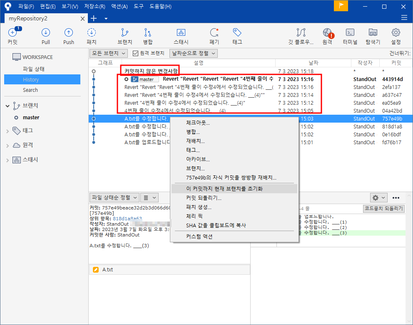The height and width of the screenshot is (325, 413).
Task: Select reset current branch to this commit
Action: click(234, 189)
